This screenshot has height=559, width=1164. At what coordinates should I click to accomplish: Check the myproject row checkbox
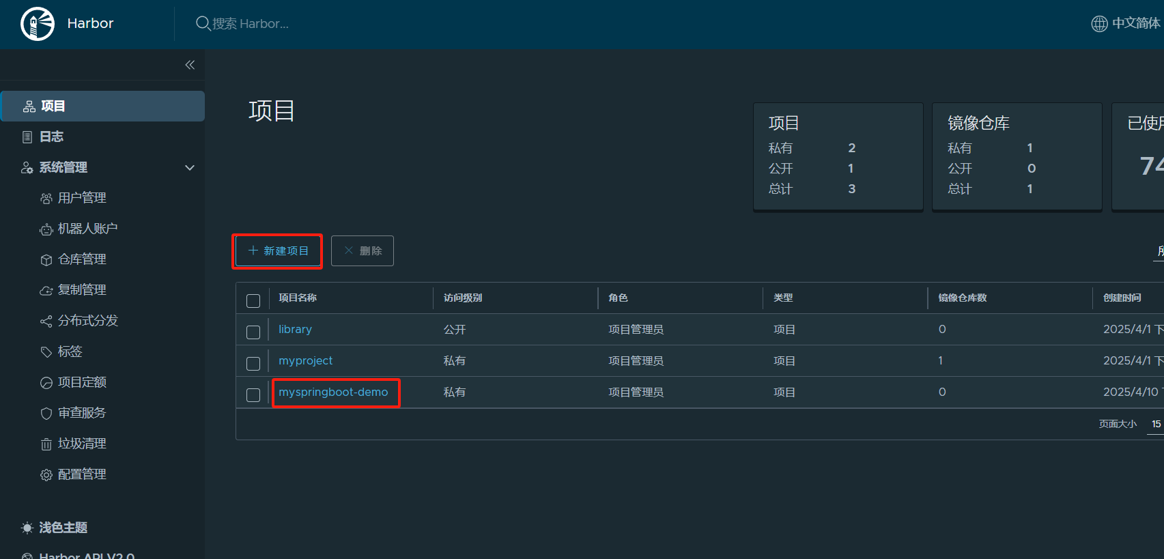[x=253, y=364]
